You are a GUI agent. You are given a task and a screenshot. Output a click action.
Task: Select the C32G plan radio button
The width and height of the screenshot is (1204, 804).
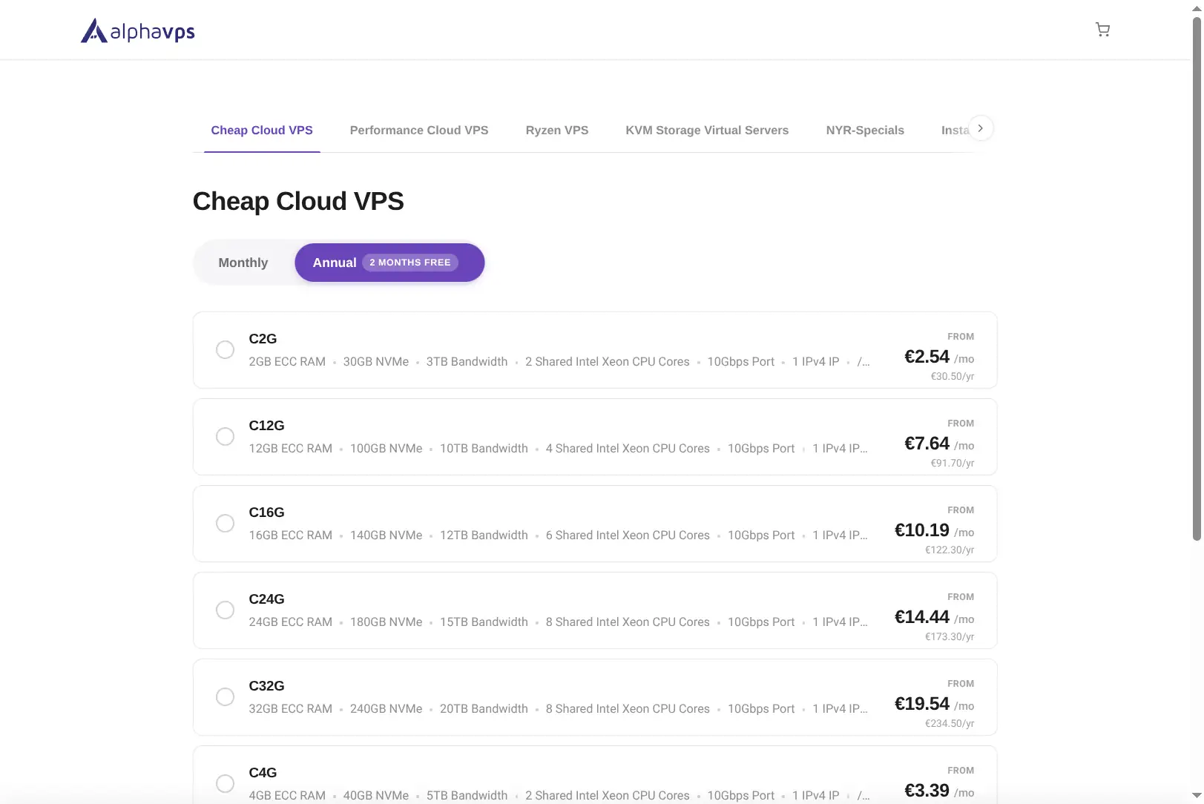[225, 696]
